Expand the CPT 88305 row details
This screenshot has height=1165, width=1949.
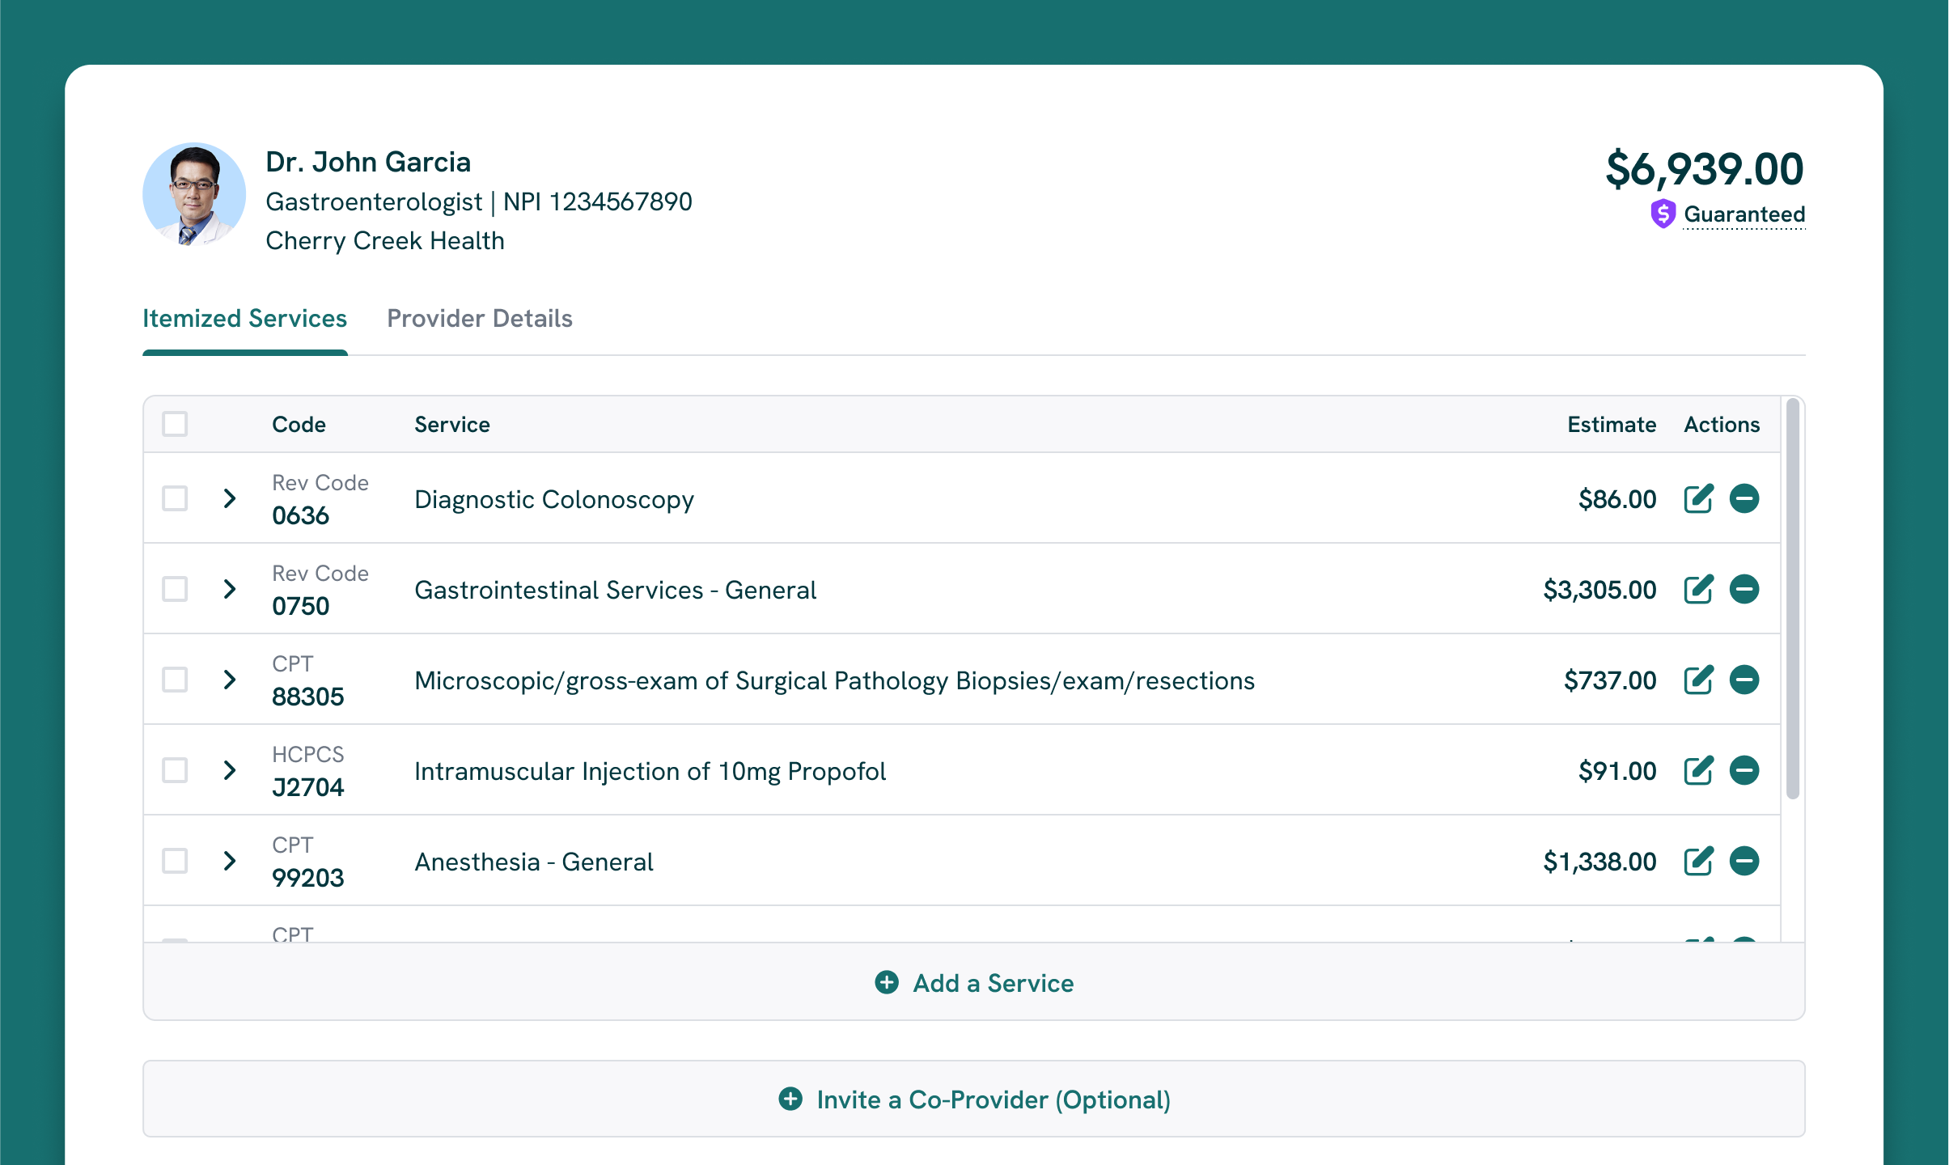230,680
